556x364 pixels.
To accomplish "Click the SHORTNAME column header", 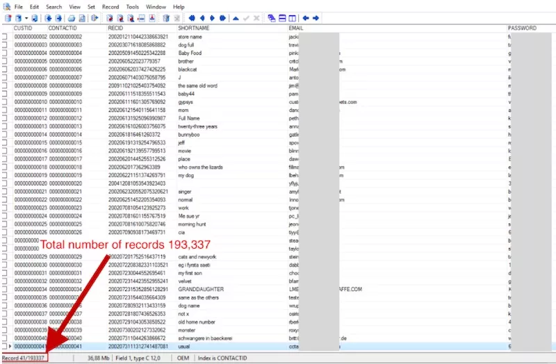I will (232, 28).
